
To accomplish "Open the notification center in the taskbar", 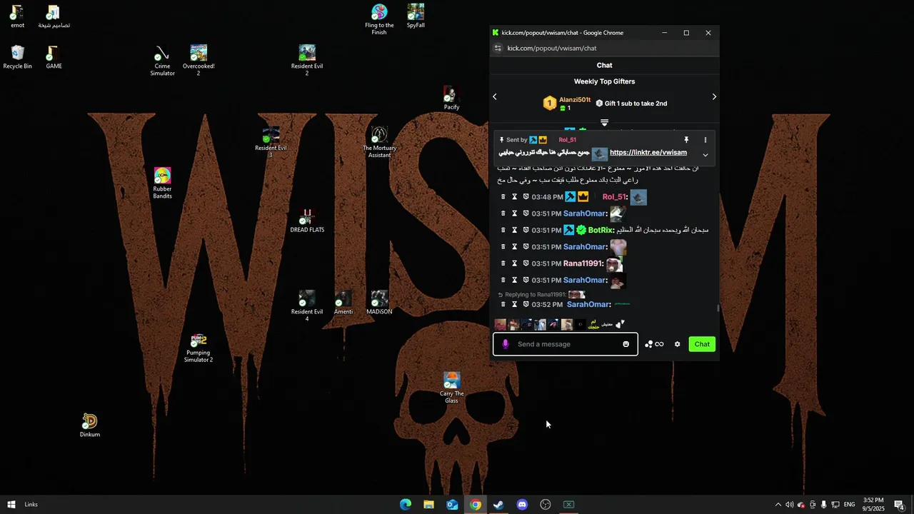I will pyautogui.click(x=899, y=505).
